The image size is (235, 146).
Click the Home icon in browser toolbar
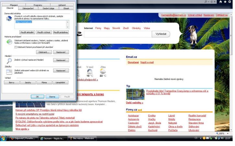pyautogui.click(x=221, y=2)
